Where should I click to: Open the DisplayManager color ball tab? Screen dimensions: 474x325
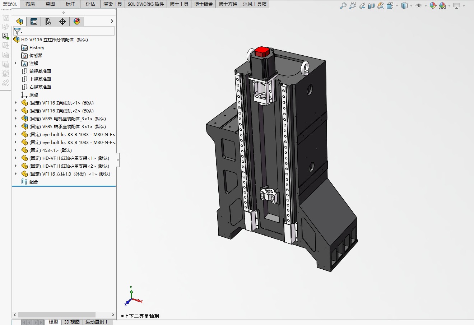pos(77,22)
